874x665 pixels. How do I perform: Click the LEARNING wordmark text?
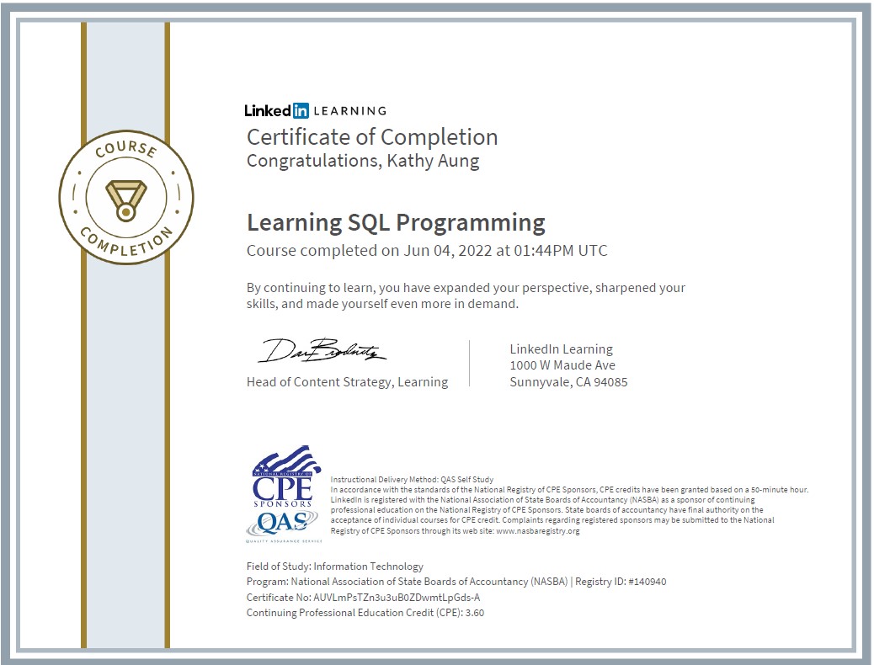click(x=350, y=111)
